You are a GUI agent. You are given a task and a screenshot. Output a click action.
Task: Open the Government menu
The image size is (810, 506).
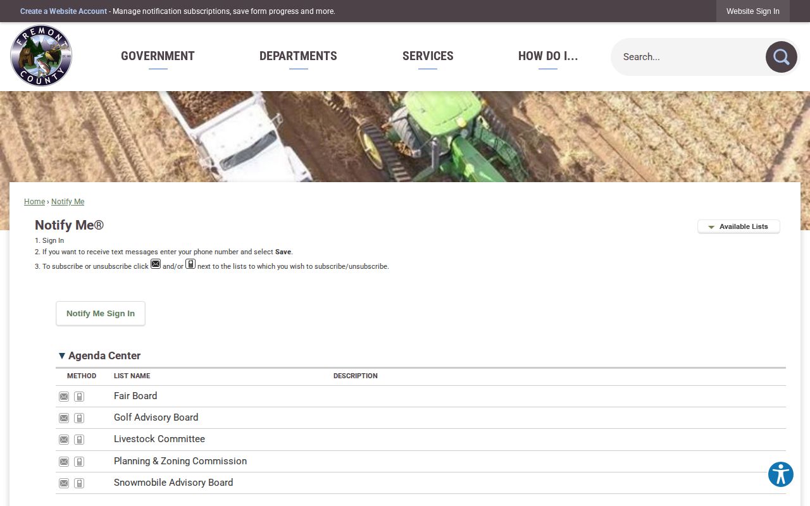click(158, 56)
